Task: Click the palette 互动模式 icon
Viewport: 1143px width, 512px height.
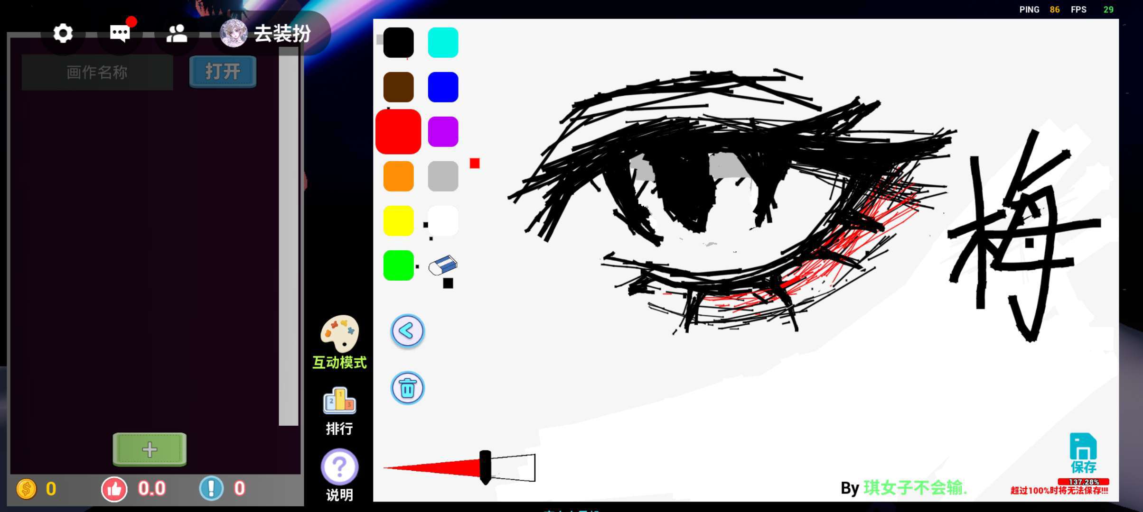Action: pos(339,334)
